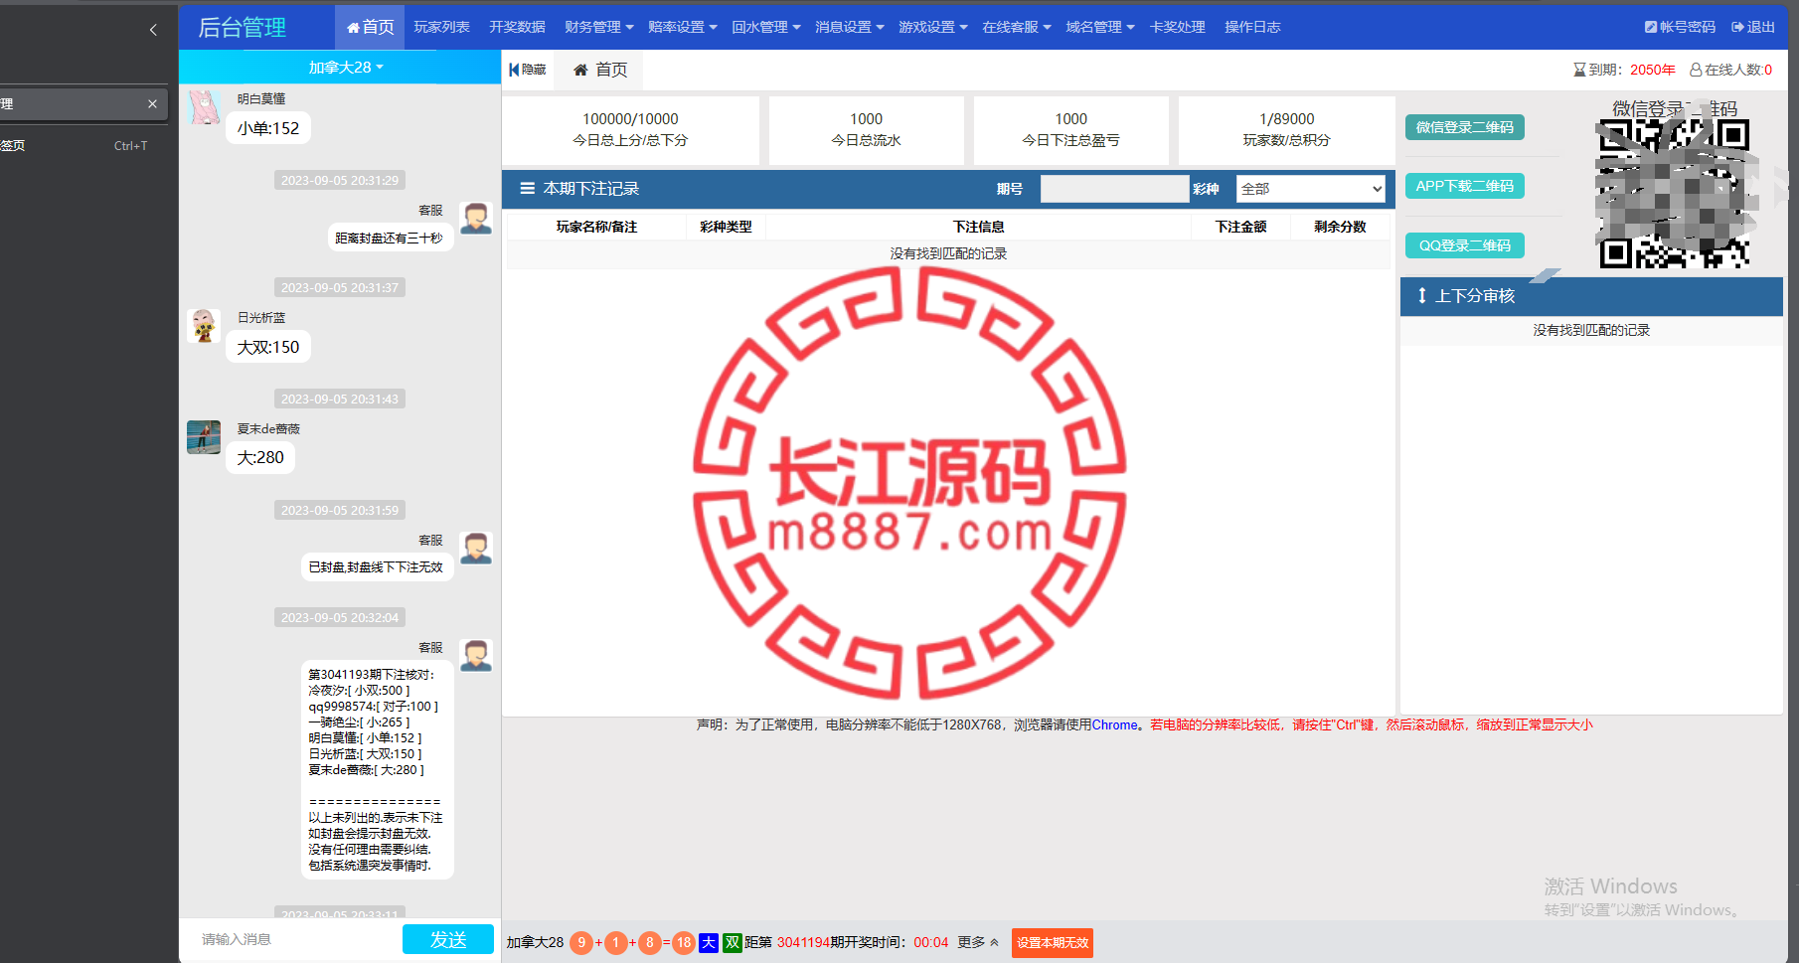Click the 玩家名称/备注 column header
The height and width of the screenshot is (963, 1799).
pyautogui.click(x=596, y=227)
